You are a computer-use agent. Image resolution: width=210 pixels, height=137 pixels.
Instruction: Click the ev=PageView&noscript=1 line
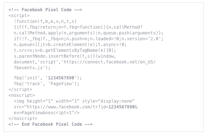pos(47,113)
